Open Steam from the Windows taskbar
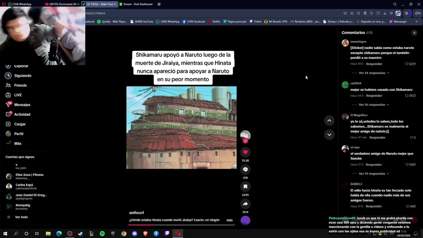 point(80,234)
